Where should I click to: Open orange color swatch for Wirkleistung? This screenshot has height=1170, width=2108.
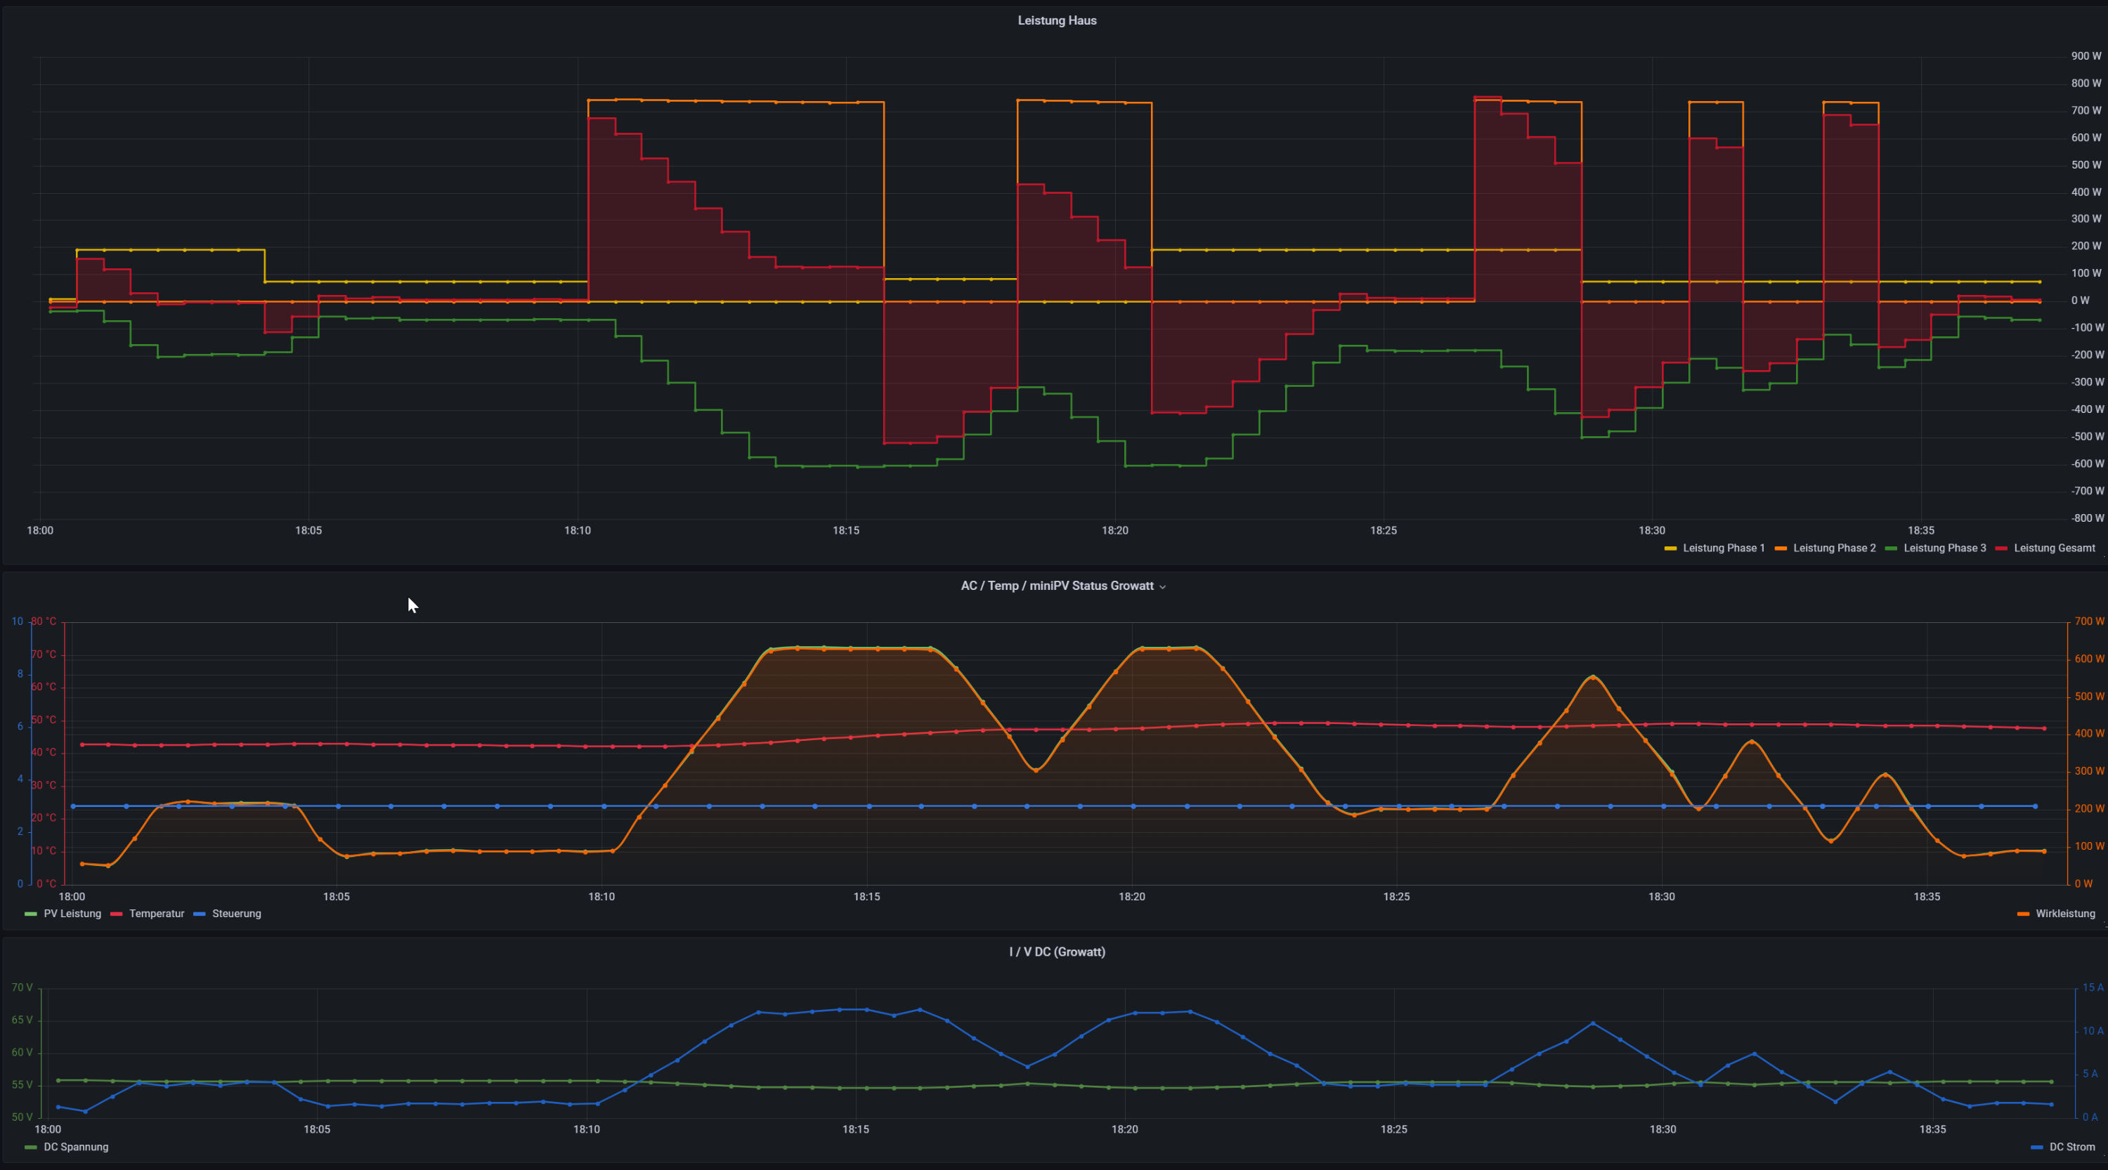point(2024,914)
